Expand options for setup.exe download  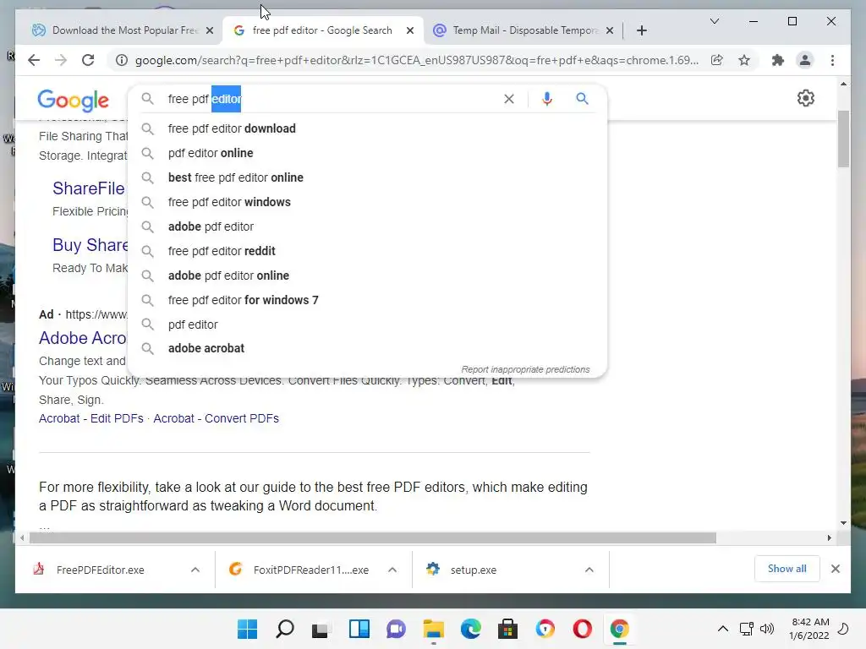point(589,570)
